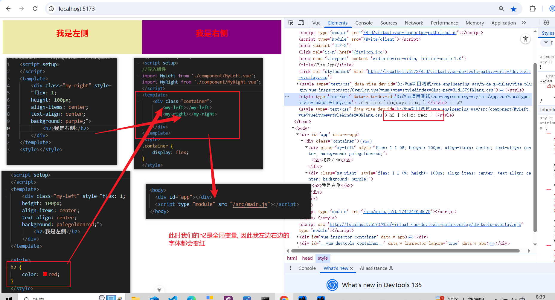The height and width of the screenshot is (300, 555).
Task: Click the red color swatch beside color: red
Action: pyautogui.click(x=45, y=274)
